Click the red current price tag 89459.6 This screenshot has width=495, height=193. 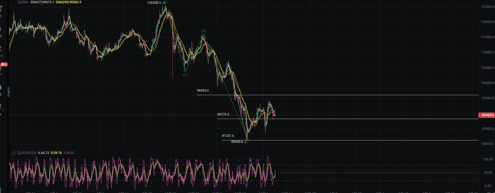click(x=487, y=115)
